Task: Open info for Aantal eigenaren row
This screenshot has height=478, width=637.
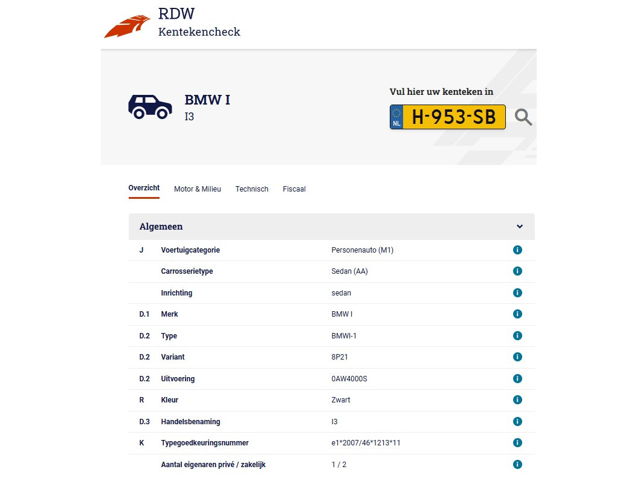Action: [517, 465]
